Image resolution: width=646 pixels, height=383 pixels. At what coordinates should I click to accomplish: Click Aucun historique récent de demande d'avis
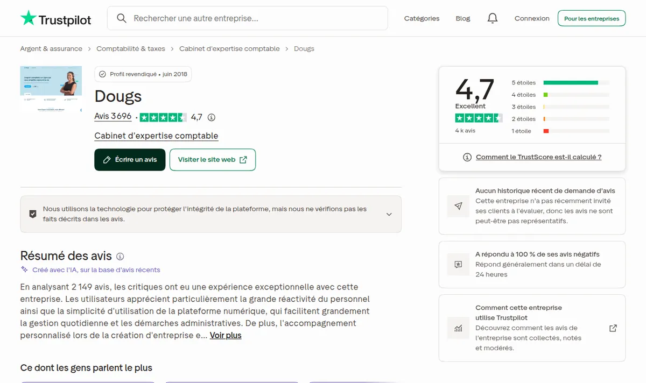[545, 191]
